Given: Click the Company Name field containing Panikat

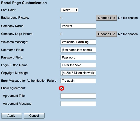Looking at the screenshot, I should tap(78, 26).
